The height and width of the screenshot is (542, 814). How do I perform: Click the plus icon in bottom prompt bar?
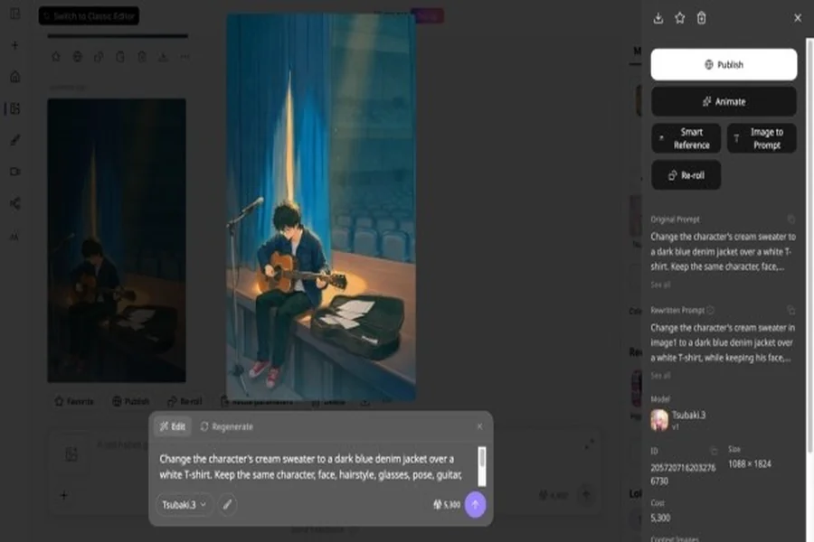pyautogui.click(x=64, y=495)
